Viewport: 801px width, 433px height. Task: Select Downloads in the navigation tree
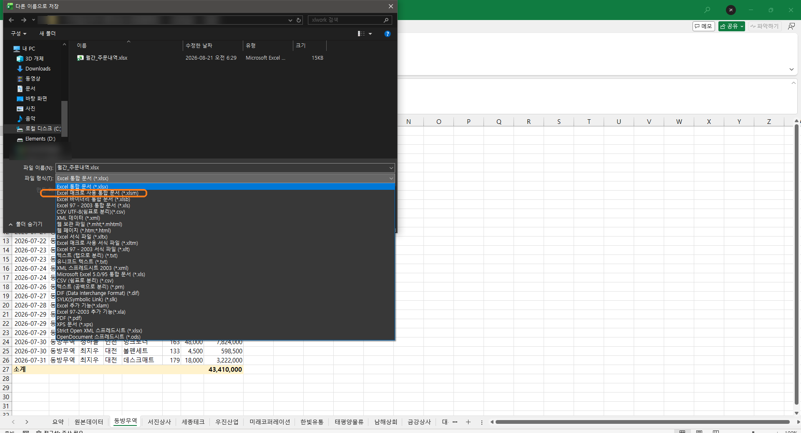coord(38,69)
